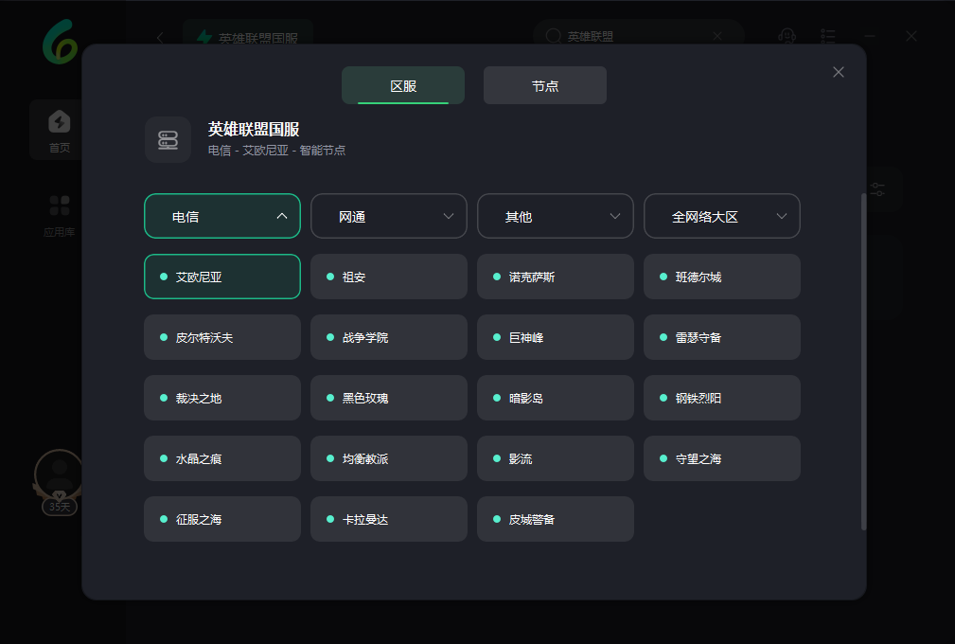955x644 pixels.
Task: Click the back arrow in top bar
Action: click(x=160, y=37)
